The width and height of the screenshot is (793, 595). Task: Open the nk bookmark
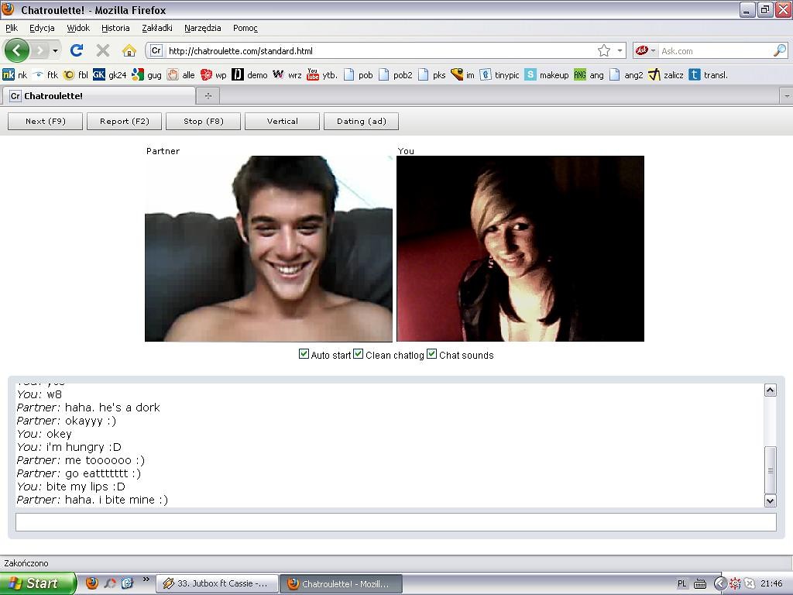pyautogui.click(x=15, y=75)
